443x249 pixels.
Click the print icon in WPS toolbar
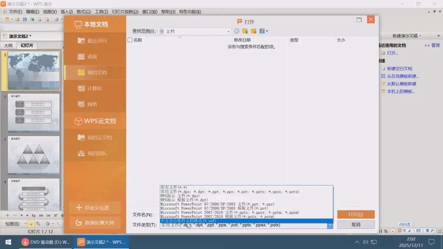(56, 20)
